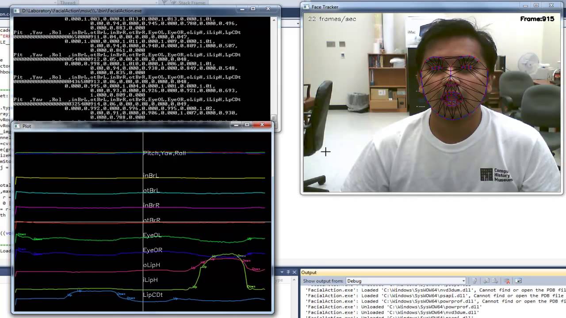Click the face mesh overlay in Face Tracker

coord(454,87)
